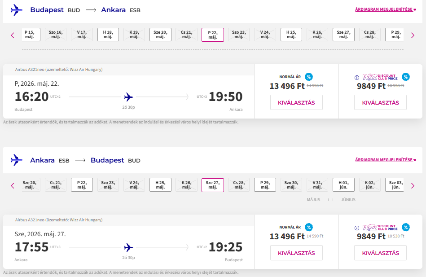The width and height of the screenshot is (426, 277).
Task: Select outbound date Sze 20, máj.
Action: click(160, 35)
